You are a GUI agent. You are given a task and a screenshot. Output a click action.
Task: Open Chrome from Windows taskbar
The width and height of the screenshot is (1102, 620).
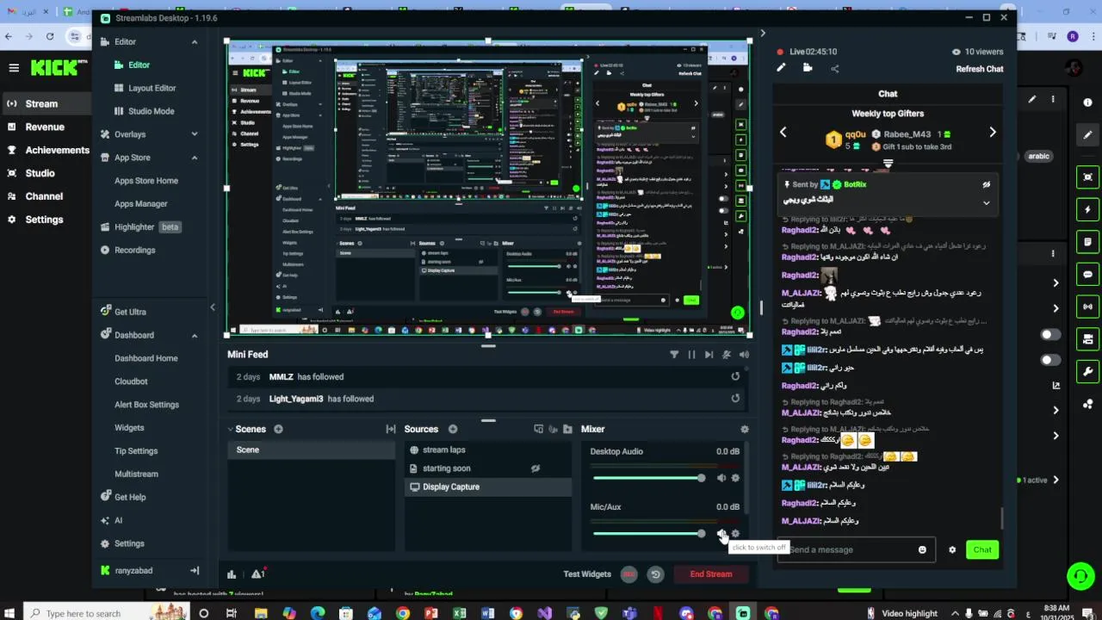pos(402,613)
